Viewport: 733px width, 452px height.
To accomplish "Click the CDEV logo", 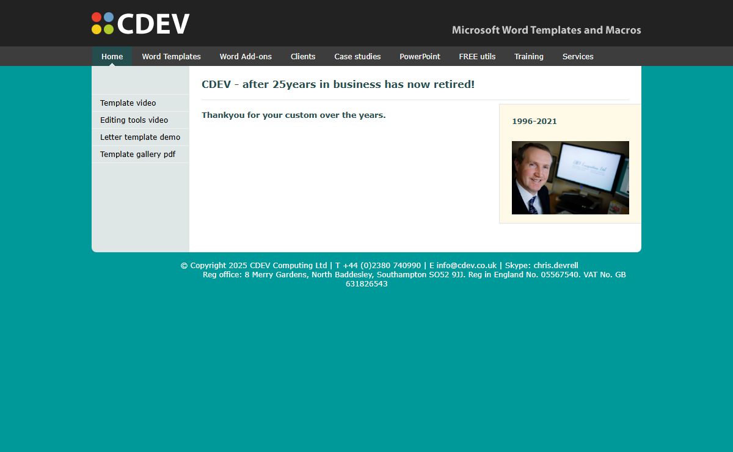I will [x=140, y=23].
